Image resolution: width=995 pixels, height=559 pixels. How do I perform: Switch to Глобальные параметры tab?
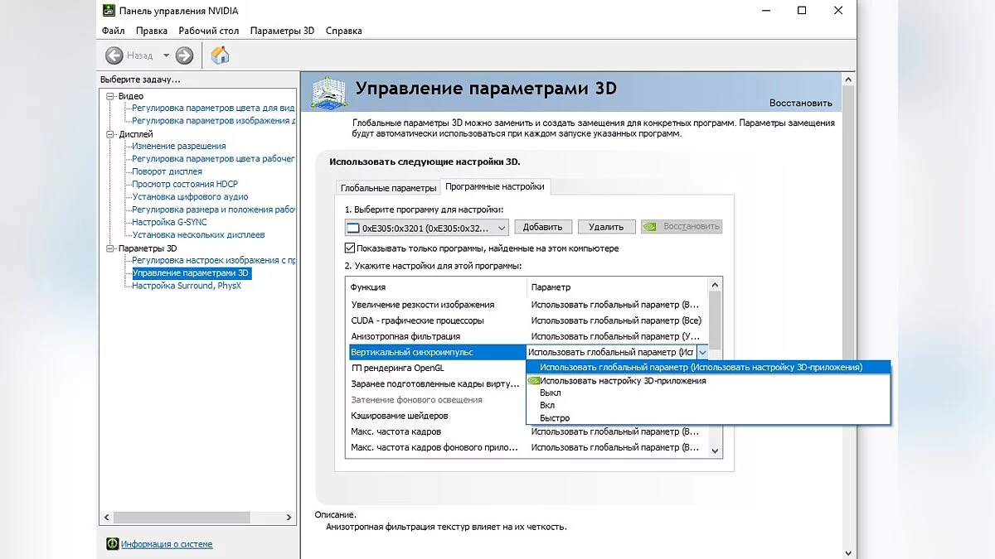(x=388, y=188)
